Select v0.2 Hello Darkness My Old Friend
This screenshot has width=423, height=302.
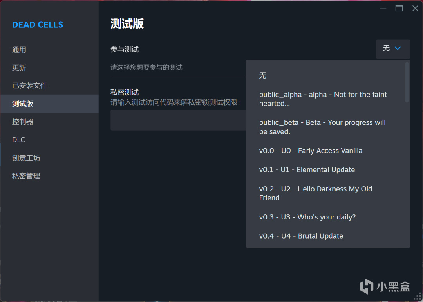(315, 193)
